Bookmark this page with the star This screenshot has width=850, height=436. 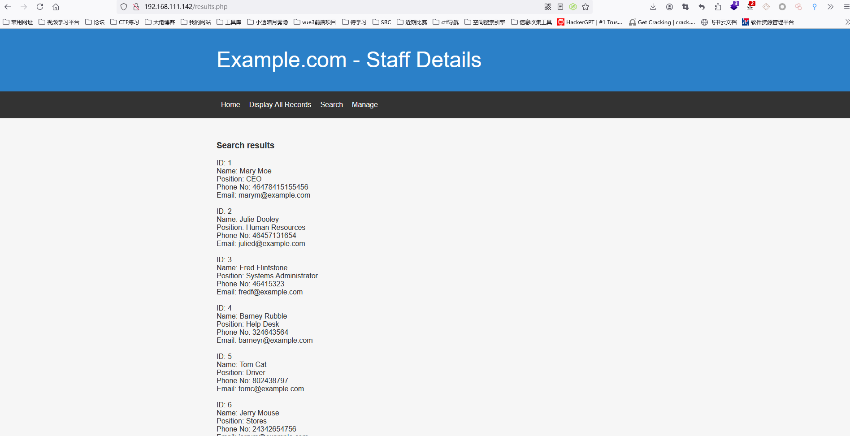[585, 7]
